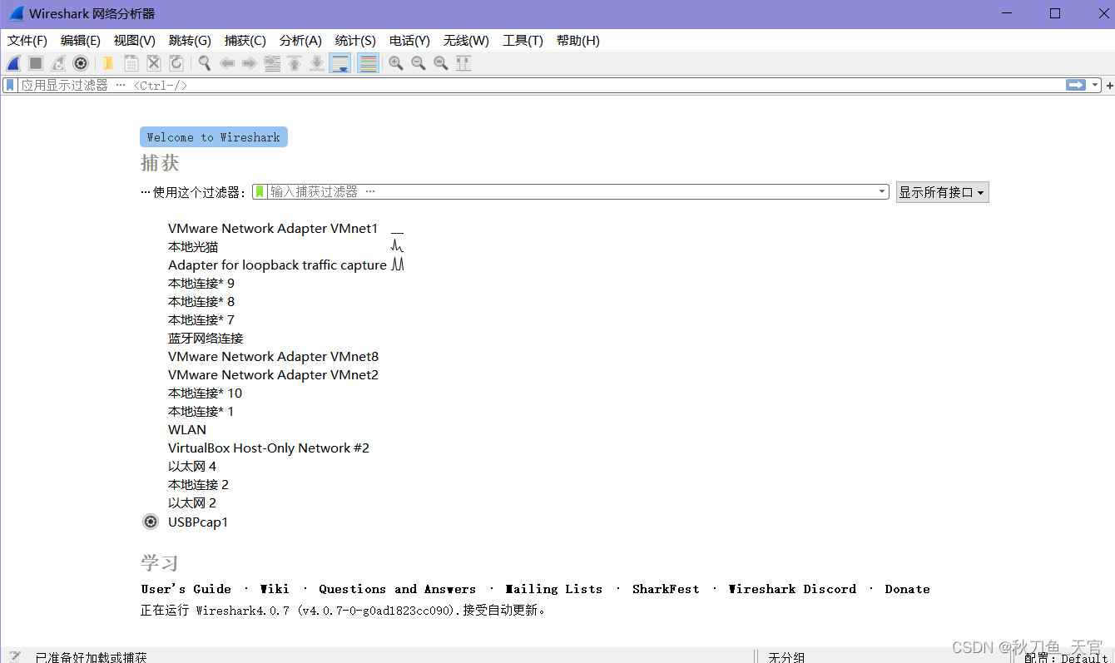Open a capture file with the folder icon
1115x663 pixels.
click(x=108, y=63)
